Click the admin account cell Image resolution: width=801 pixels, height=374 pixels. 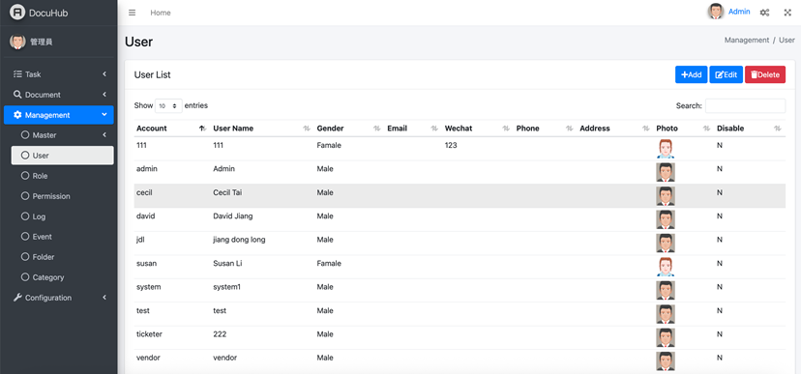pyautogui.click(x=147, y=168)
